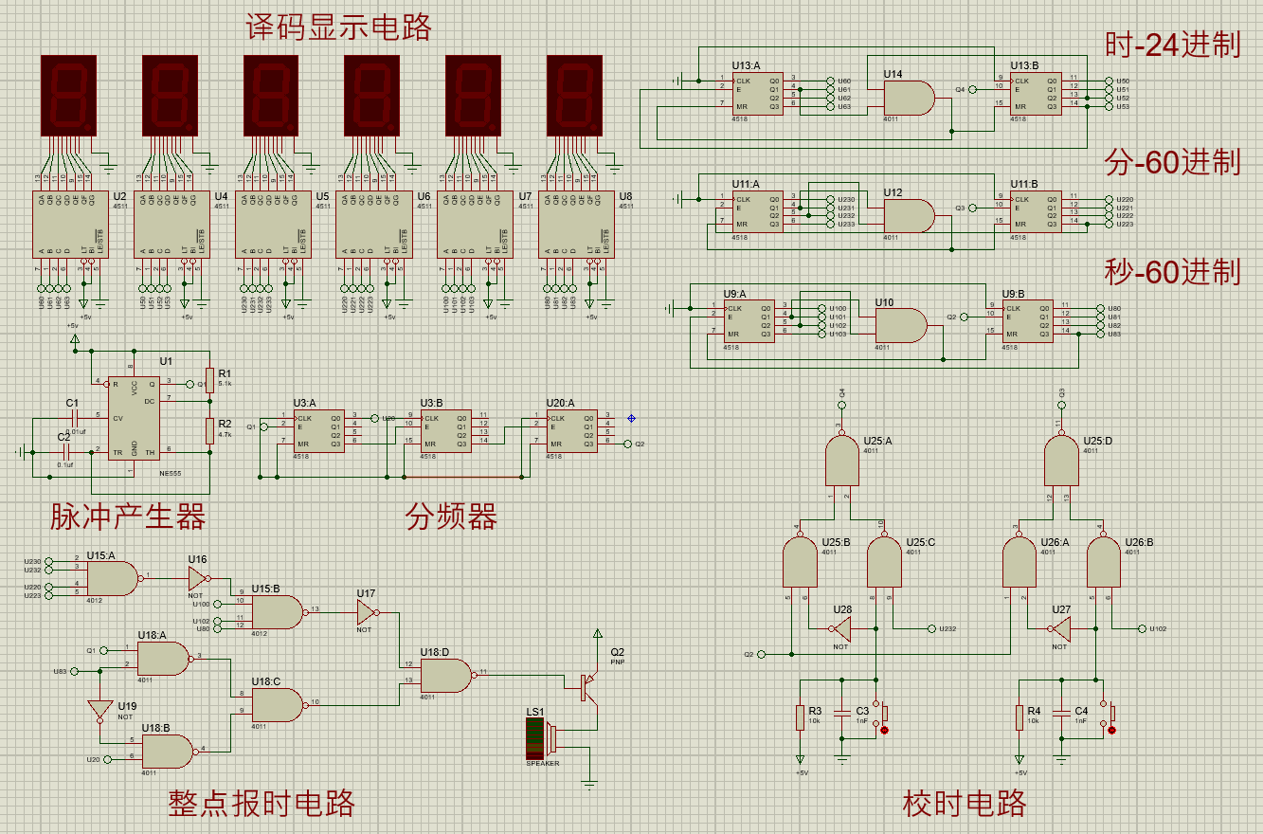Click the 脉冲产生器 label
The width and height of the screenshot is (1263, 834).
(x=128, y=517)
